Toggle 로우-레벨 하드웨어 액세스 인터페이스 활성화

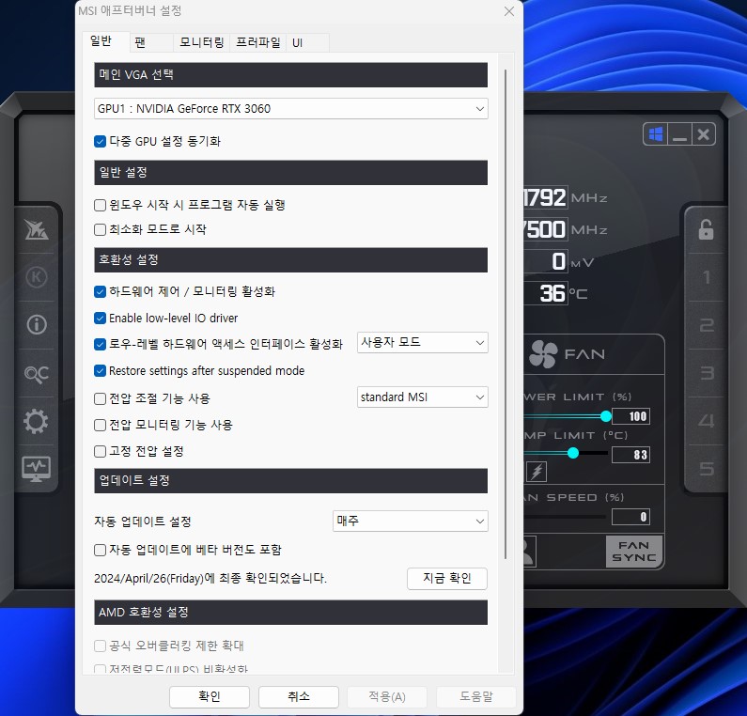tap(100, 345)
